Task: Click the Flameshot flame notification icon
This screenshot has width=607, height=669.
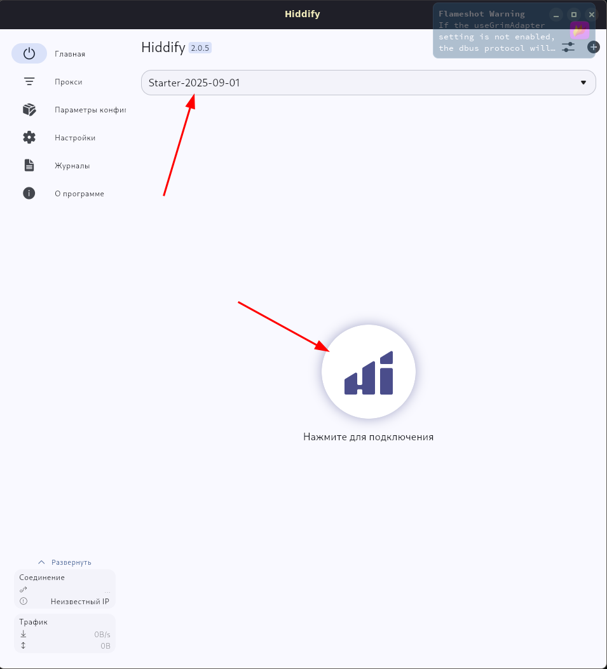Action: click(x=579, y=30)
